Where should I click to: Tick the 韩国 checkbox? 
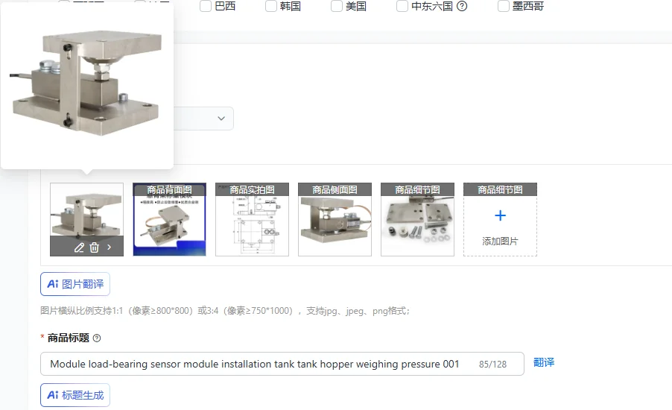click(271, 6)
